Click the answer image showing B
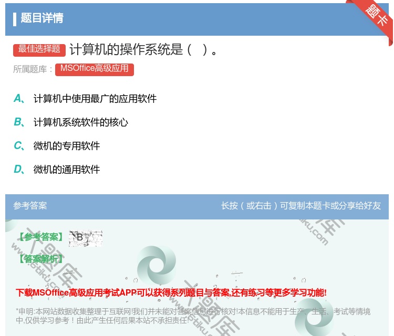This screenshot has height=336, width=394. [x=86, y=238]
